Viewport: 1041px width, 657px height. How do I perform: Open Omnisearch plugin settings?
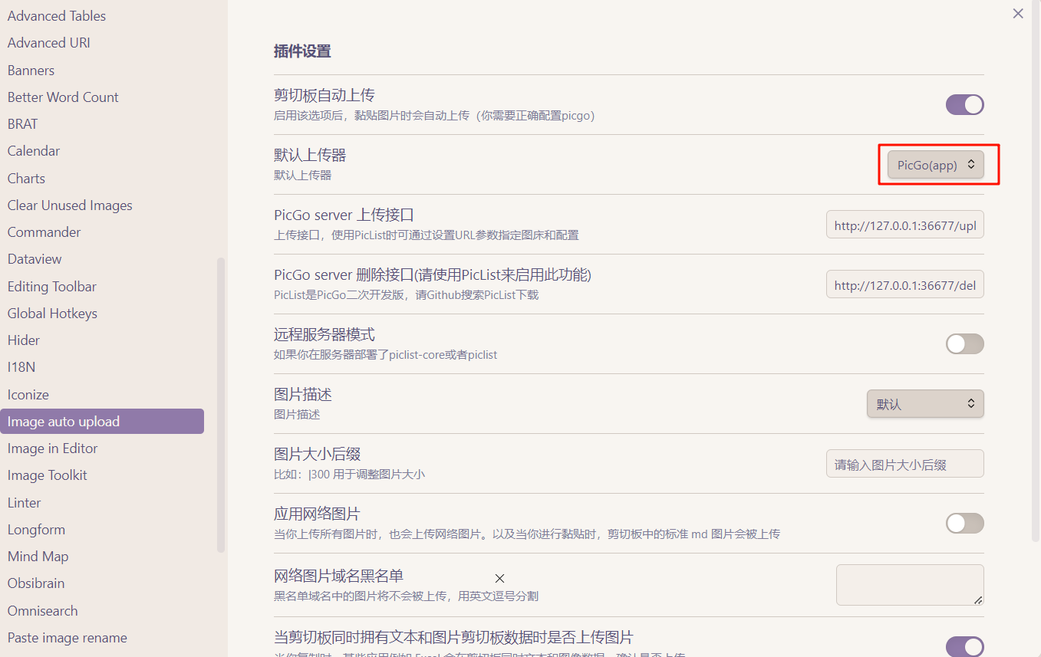coord(42,611)
